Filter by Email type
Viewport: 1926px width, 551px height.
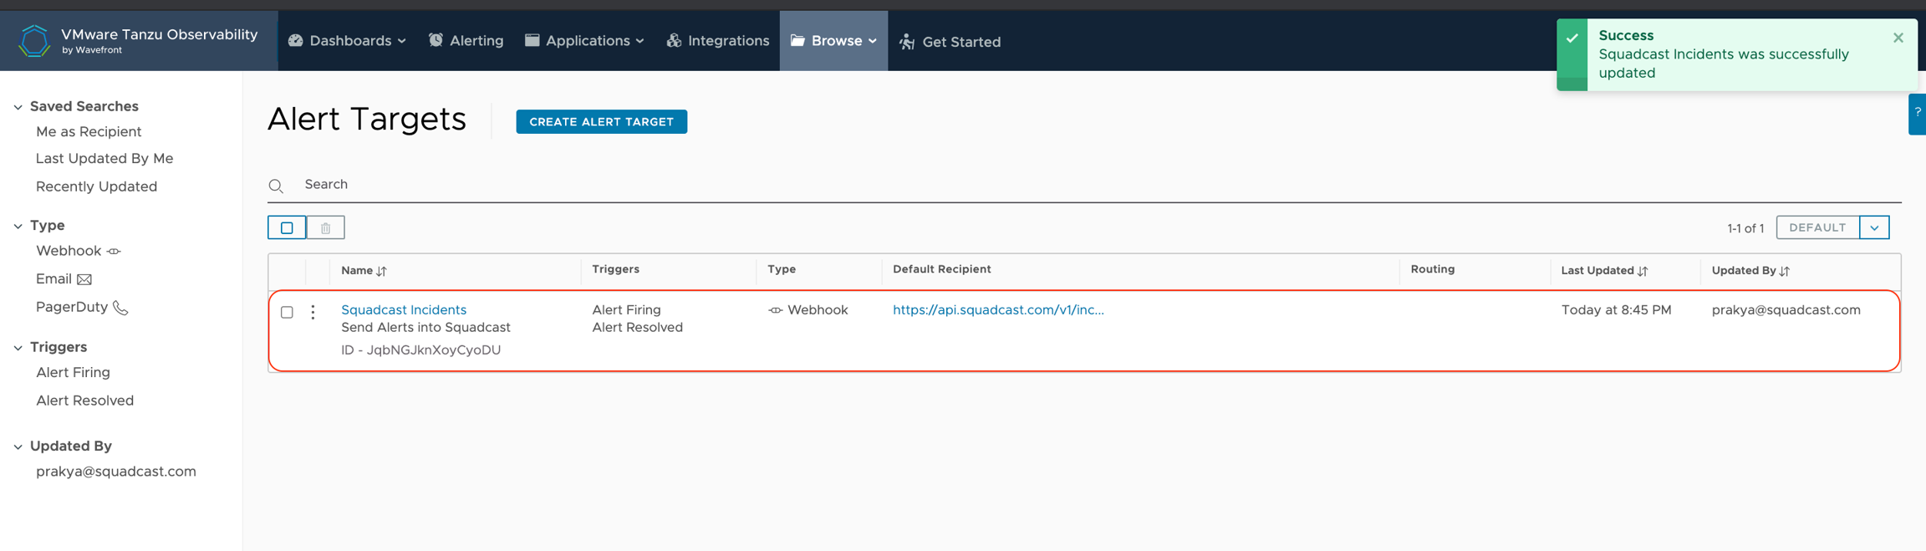pos(64,279)
